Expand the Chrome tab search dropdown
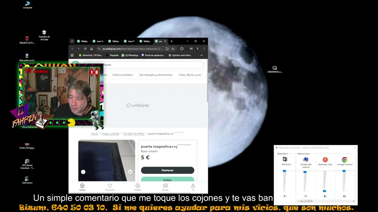The height and width of the screenshot is (212, 378). tap(72, 41)
